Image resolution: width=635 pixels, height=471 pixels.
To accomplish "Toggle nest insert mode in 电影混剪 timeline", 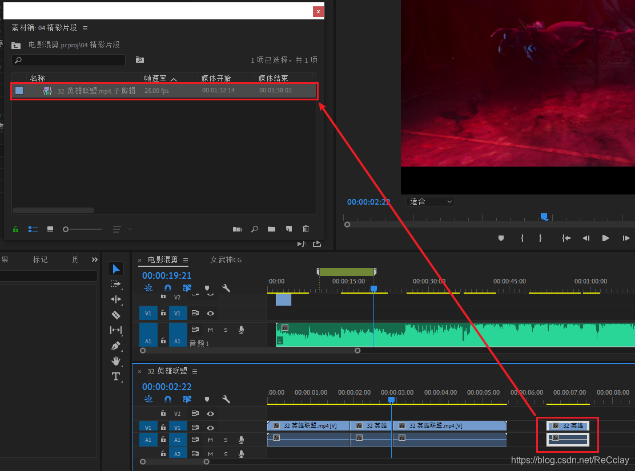I will pyautogui.click(x=148, y=288).
